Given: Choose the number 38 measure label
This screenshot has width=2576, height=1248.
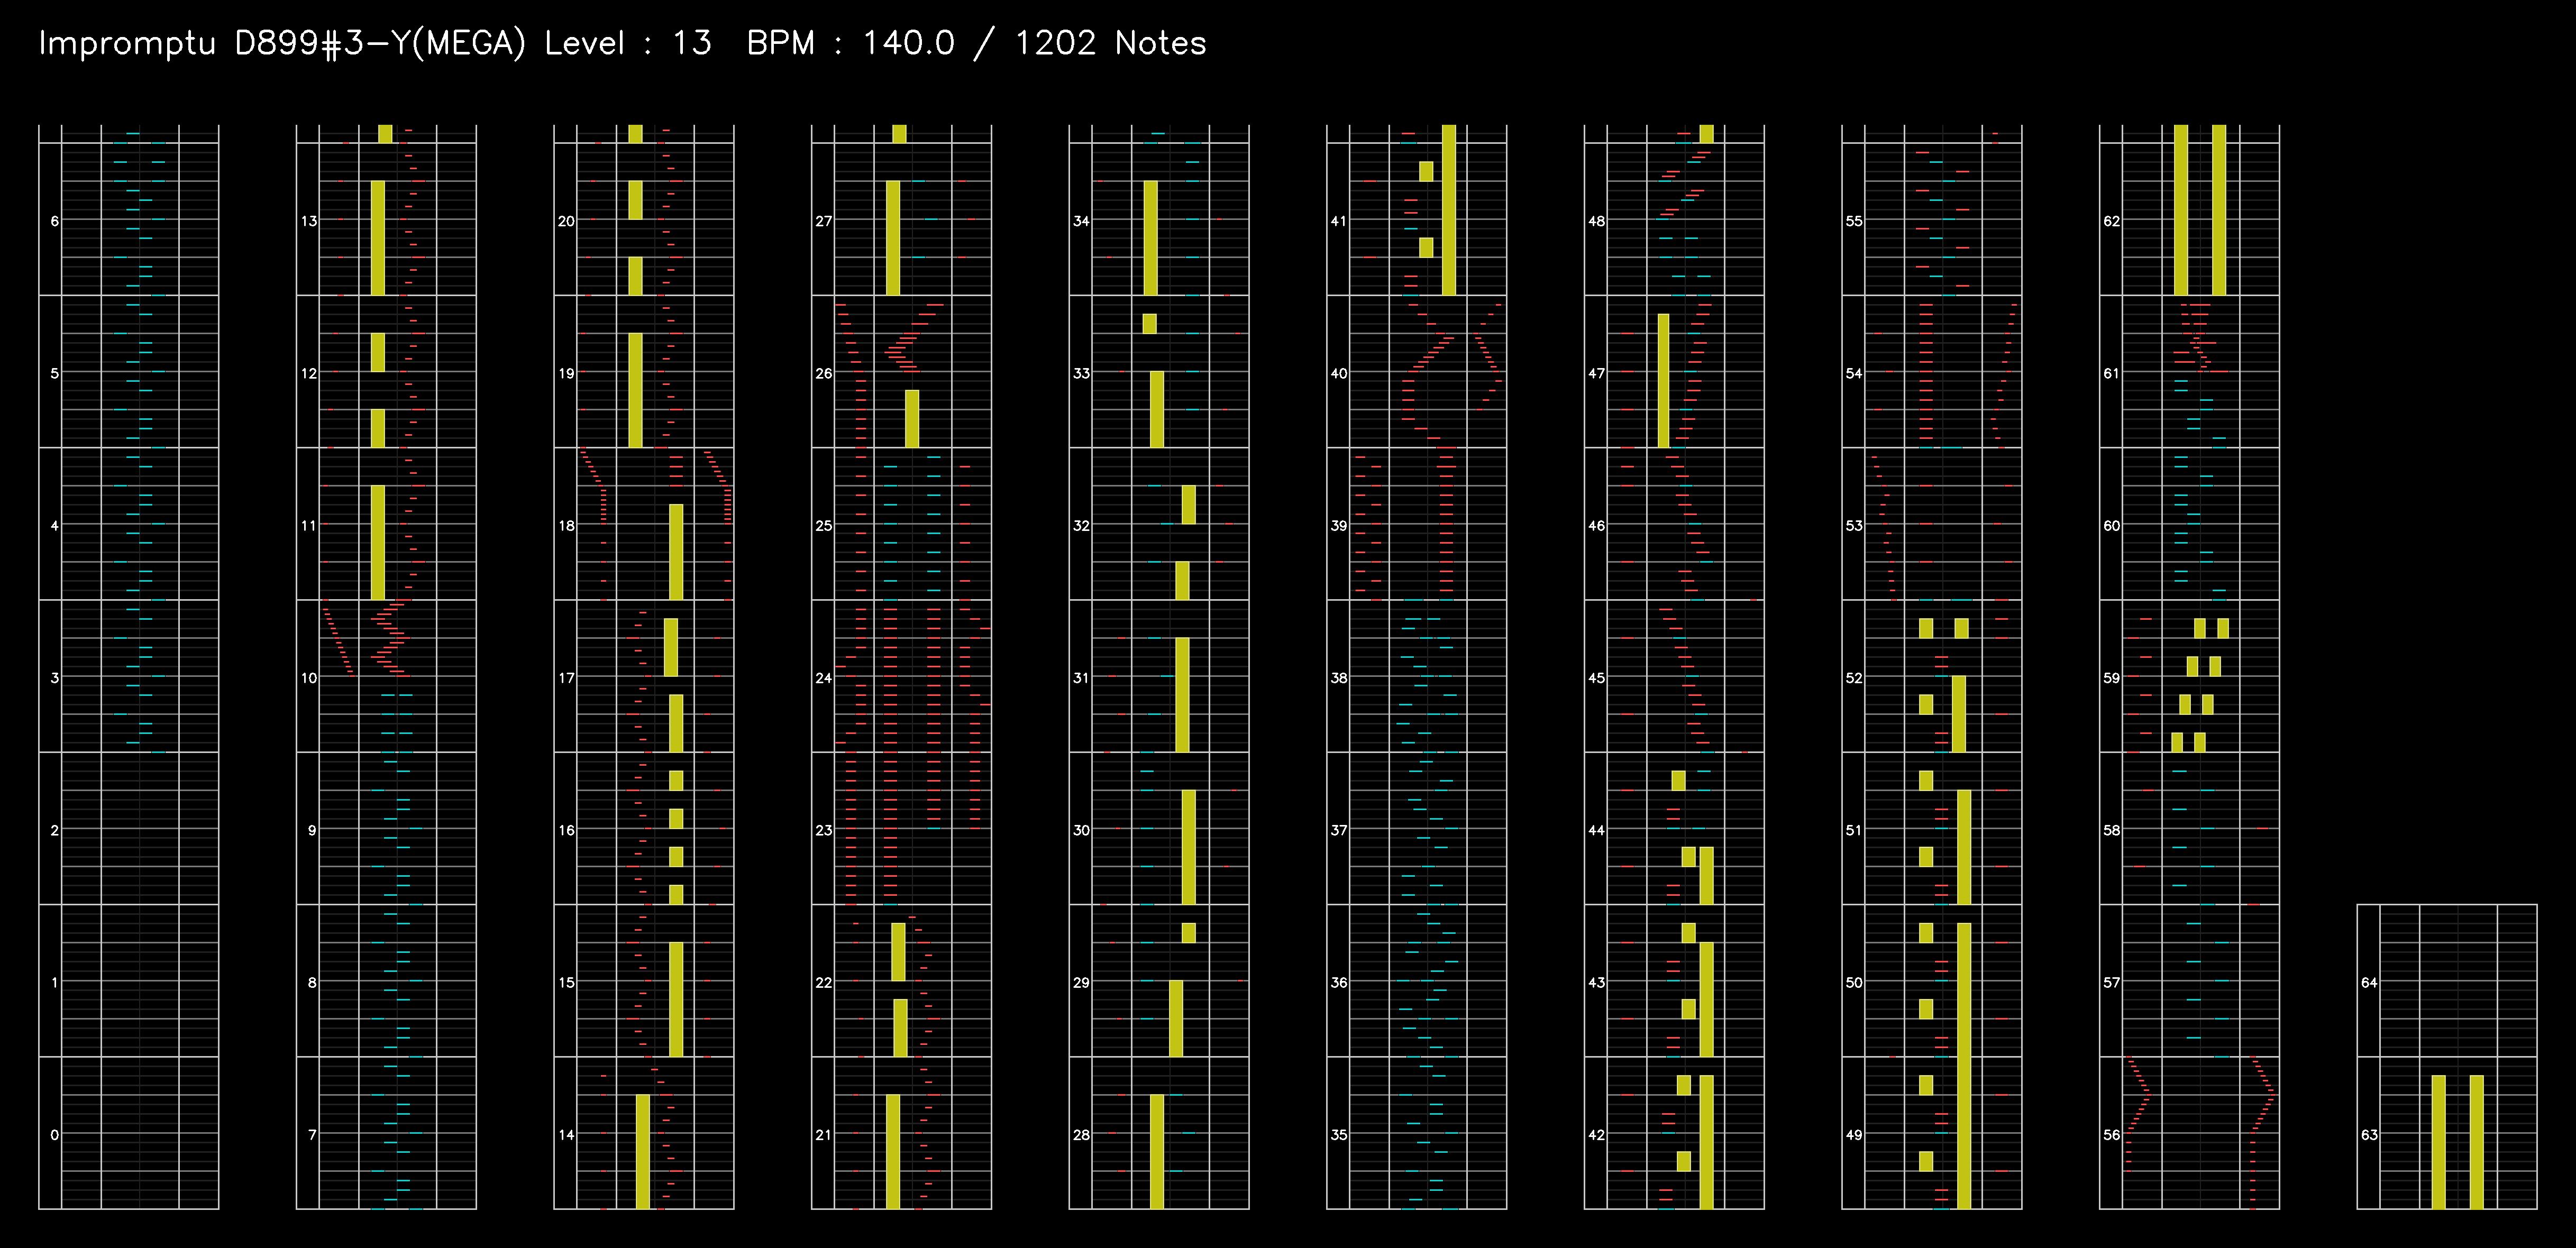Looking at the screenshot, I should 1339,677.
